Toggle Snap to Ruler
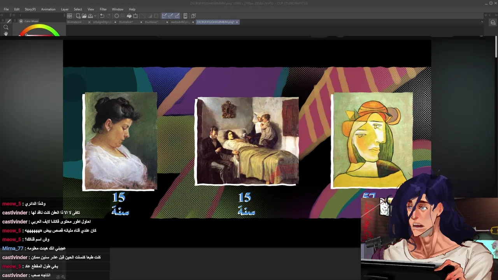The image size is (498, 280). pos(164,16)
